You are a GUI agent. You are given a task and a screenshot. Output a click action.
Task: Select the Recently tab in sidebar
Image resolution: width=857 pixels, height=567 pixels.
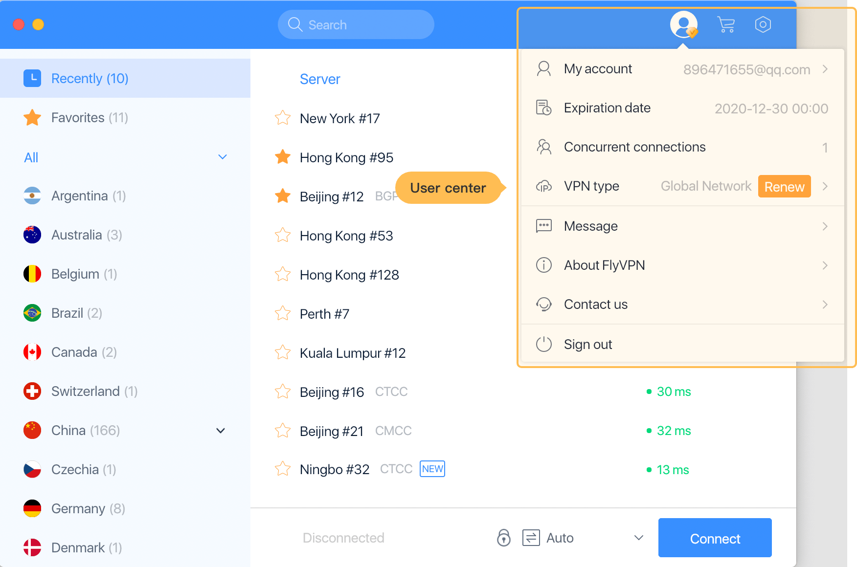pos(125,78)
